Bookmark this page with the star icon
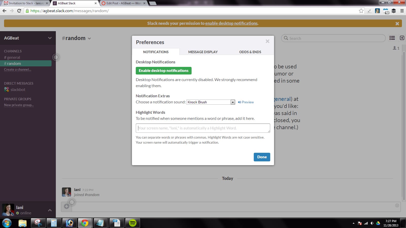Screen dimensions: 406x228 pos(361,11)
